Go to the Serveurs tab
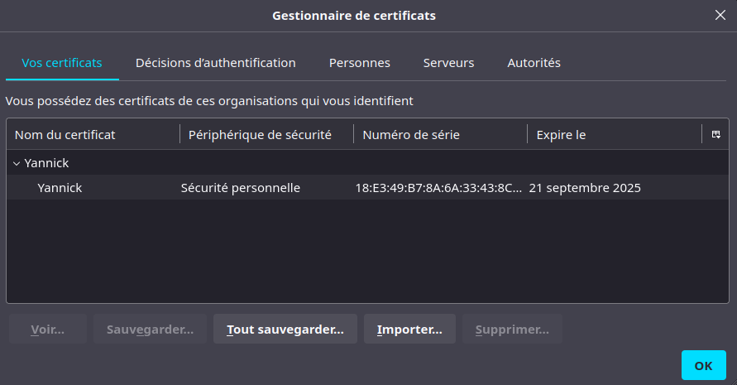737x385 pixels. 448,63
